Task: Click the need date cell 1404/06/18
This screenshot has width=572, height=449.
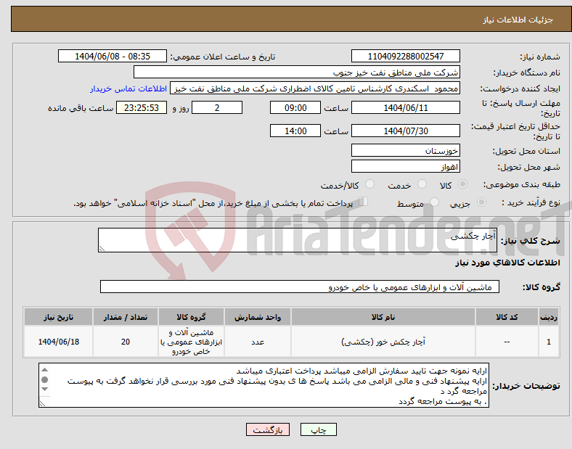Action: (58, 342)
